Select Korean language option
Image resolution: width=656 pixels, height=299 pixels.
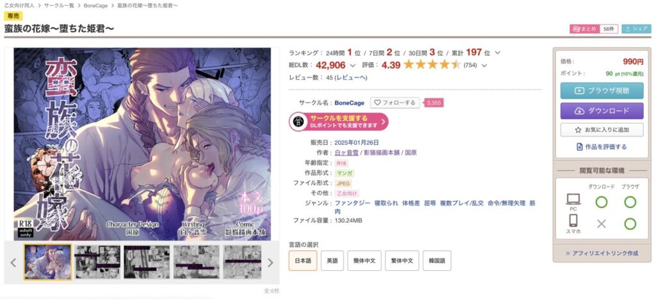437,261
